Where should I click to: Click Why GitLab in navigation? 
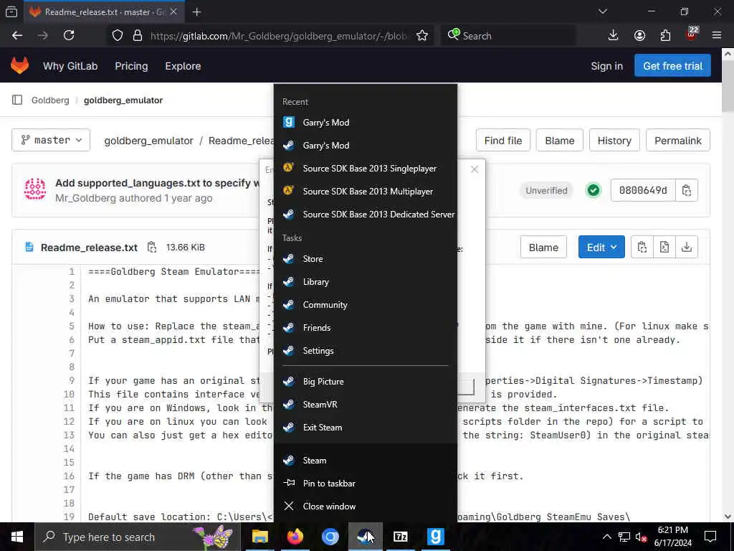pos(70,66)
